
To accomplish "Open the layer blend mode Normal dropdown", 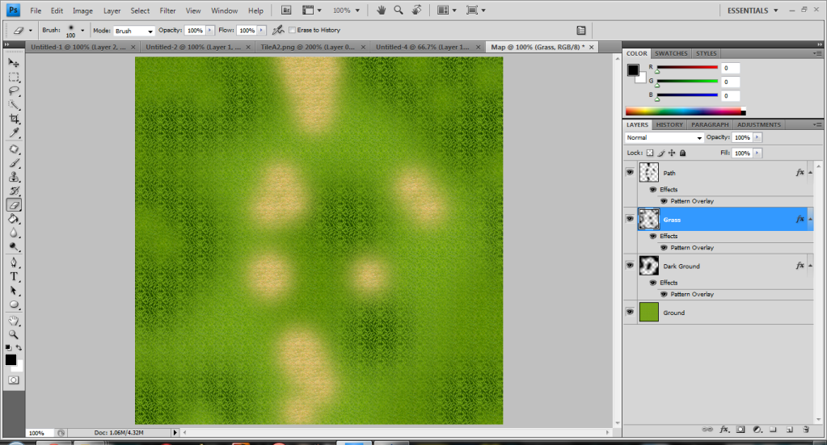I will 665,137.
